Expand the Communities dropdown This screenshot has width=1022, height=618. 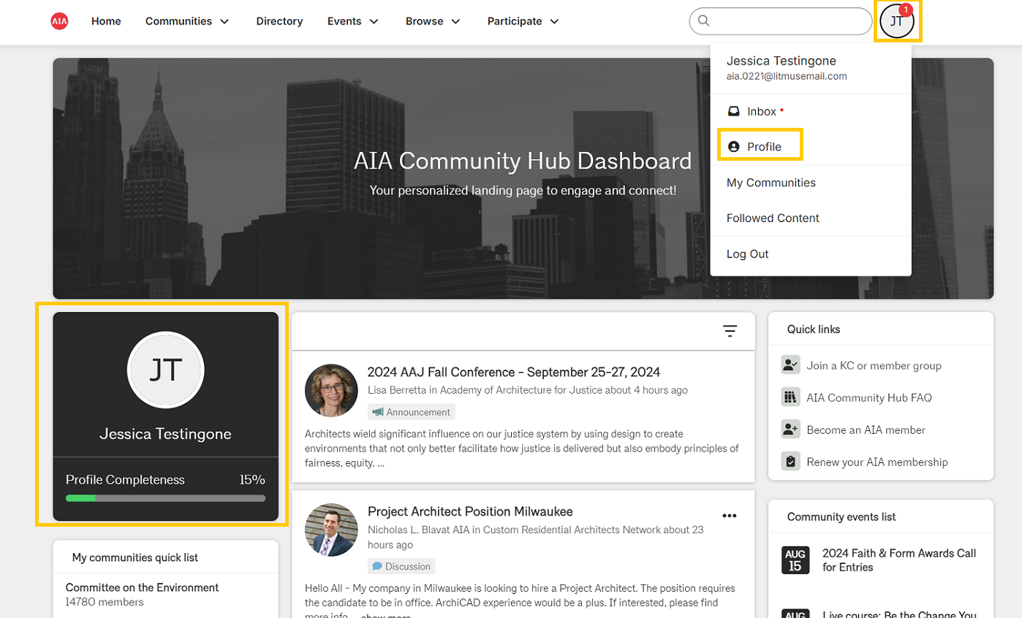pyautogui.click(x=187, y=21)
